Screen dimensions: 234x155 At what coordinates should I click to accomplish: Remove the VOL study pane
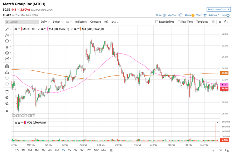click(16, 123)
